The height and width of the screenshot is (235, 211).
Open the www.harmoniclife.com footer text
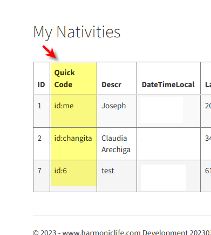click(x=101, y=232)
